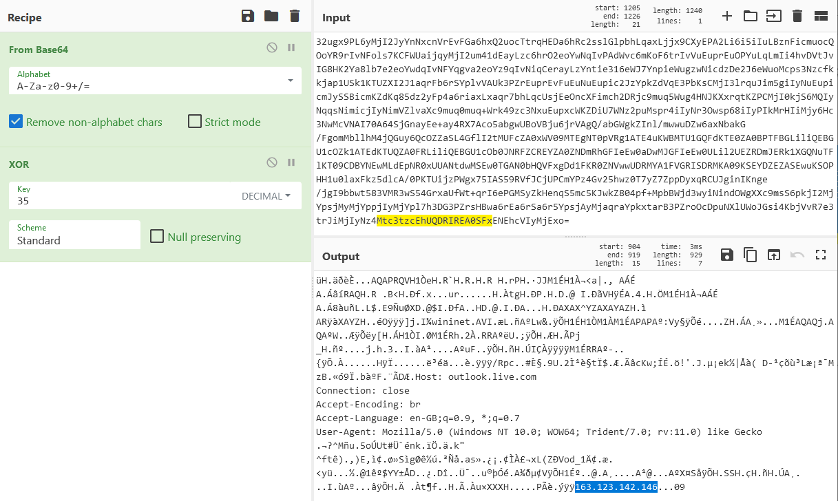Change the XOR key DECIMAL format
This screenshot has width=838, height=501.
266,196
